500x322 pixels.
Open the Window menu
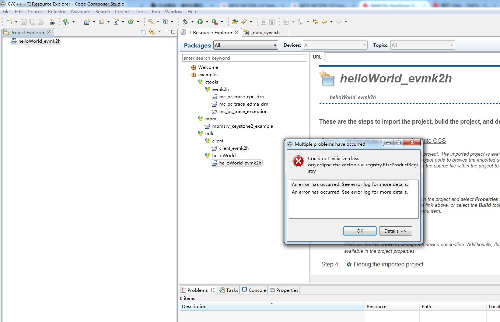pos(174,12)
